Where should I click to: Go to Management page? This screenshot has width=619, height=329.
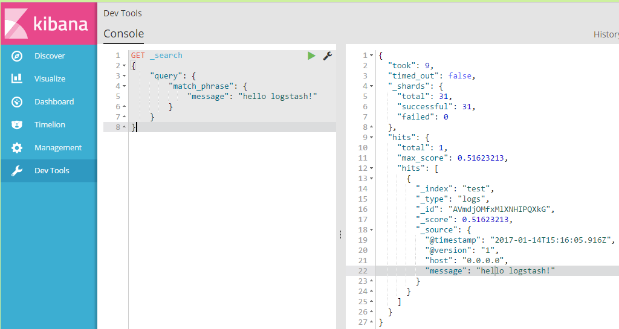(x=58, y=148)
